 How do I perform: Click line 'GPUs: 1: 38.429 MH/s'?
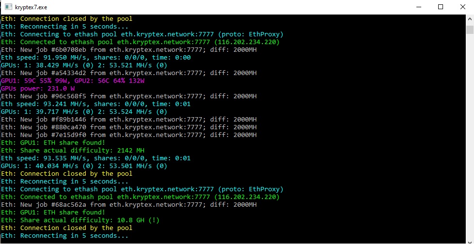point(84,65)
